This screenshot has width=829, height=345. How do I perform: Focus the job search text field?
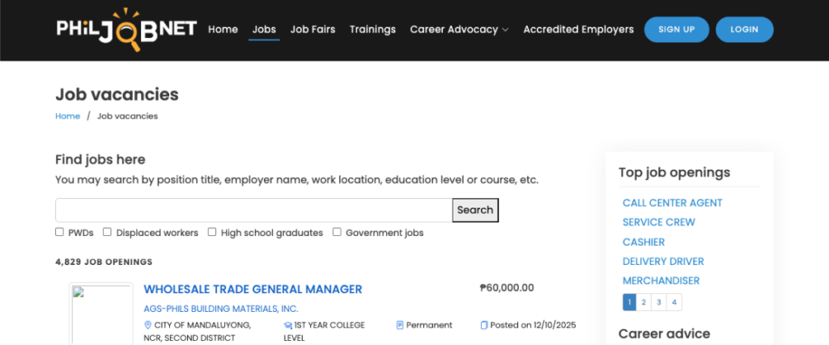coord(253,210)
